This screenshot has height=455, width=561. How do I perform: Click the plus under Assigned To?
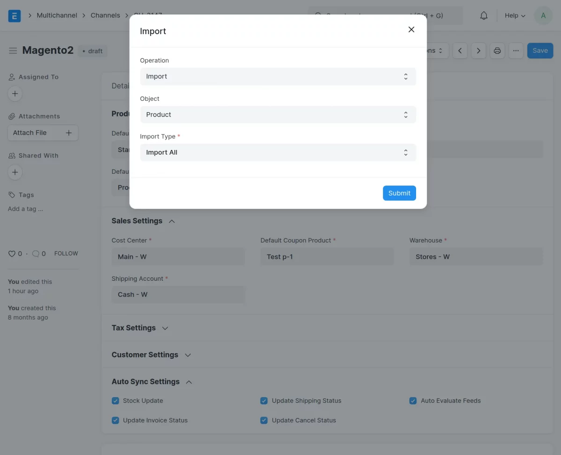click(15, 94)
